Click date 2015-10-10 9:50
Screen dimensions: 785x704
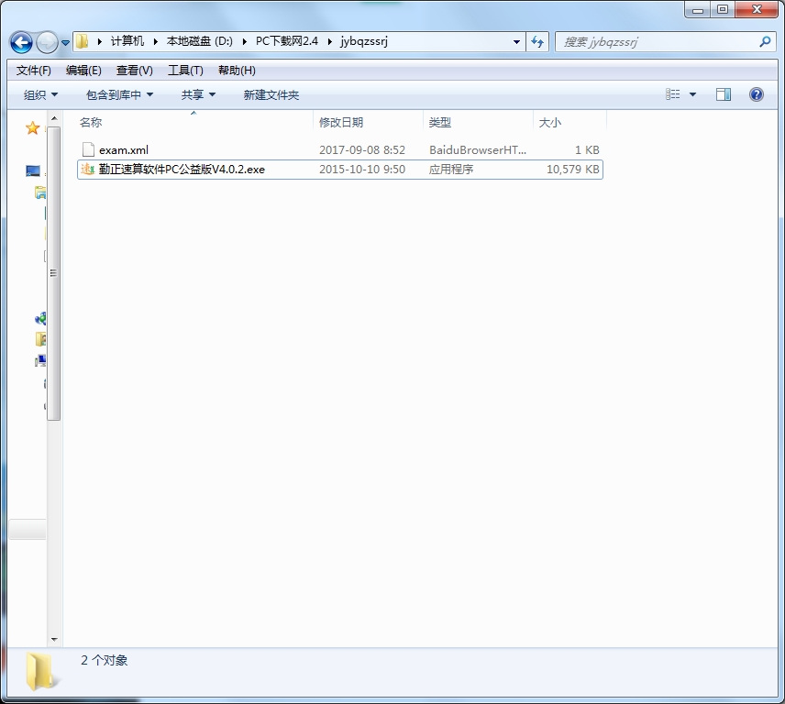[x=362, y=170]
